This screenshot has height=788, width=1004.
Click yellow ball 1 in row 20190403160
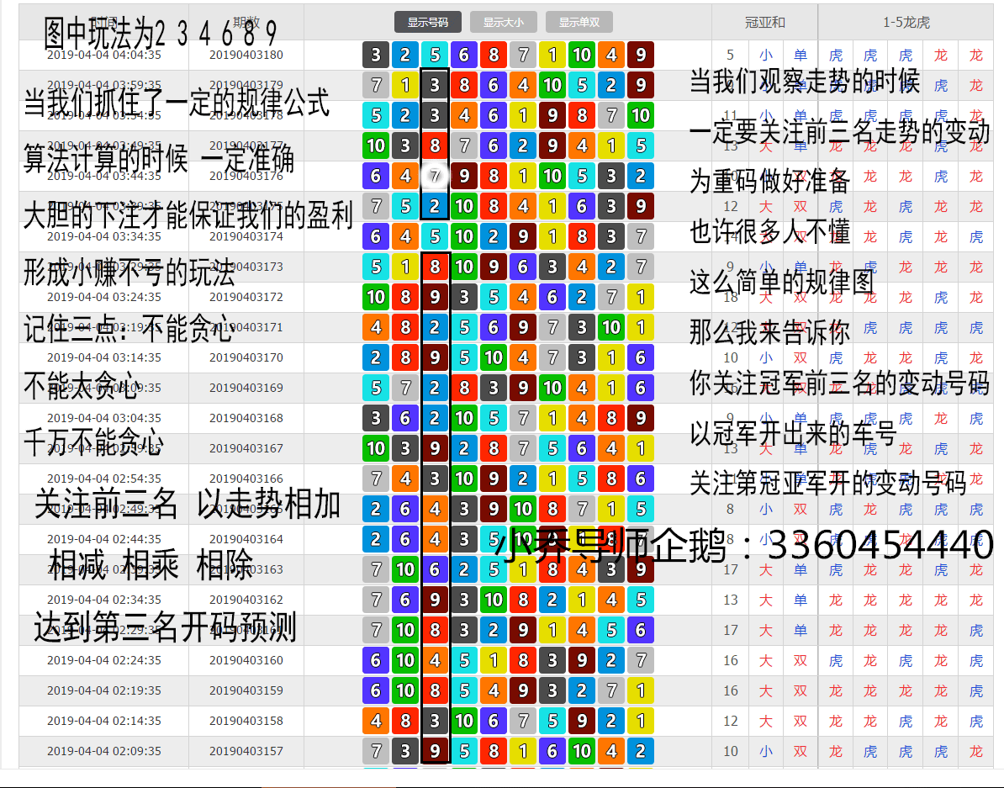493,660
